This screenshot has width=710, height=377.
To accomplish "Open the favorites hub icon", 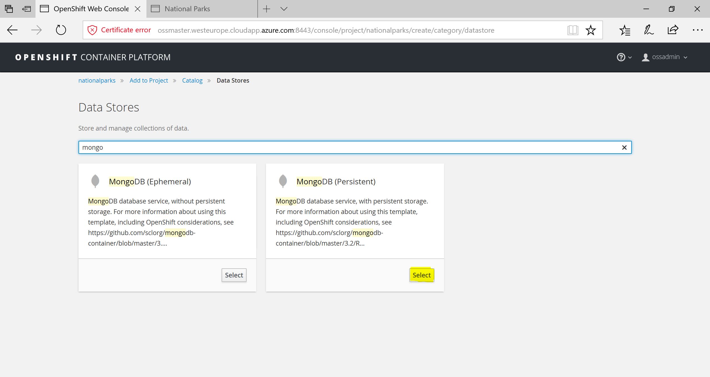I will click(x=625, y=30).
